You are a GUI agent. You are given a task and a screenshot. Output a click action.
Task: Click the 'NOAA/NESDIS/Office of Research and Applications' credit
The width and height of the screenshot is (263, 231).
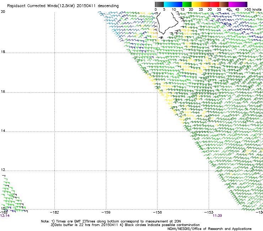click(209, 229)
